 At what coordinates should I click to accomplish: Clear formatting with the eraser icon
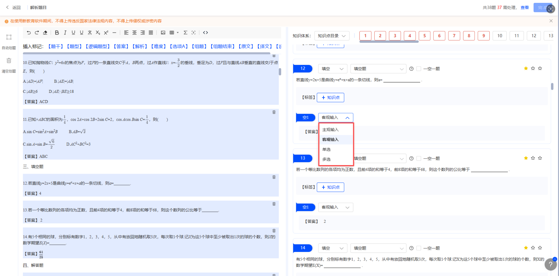point(45,33)
